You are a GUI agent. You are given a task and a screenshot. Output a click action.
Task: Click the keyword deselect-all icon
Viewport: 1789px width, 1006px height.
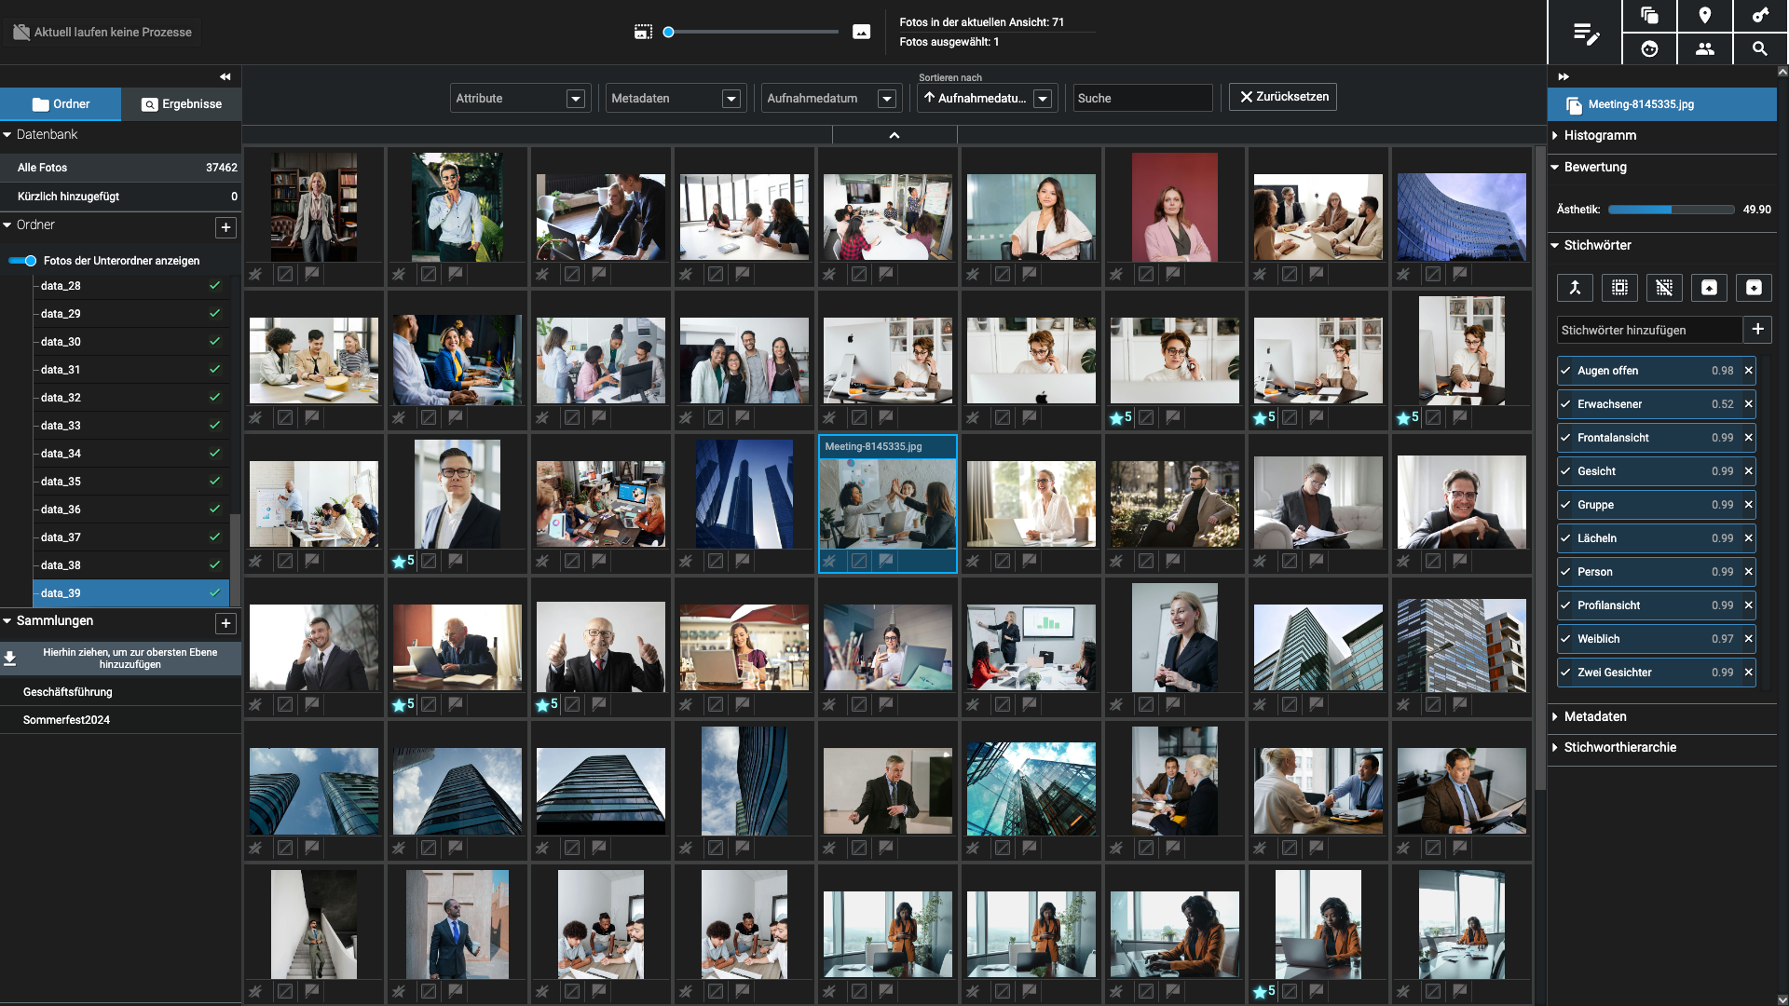coord(1664,288)
